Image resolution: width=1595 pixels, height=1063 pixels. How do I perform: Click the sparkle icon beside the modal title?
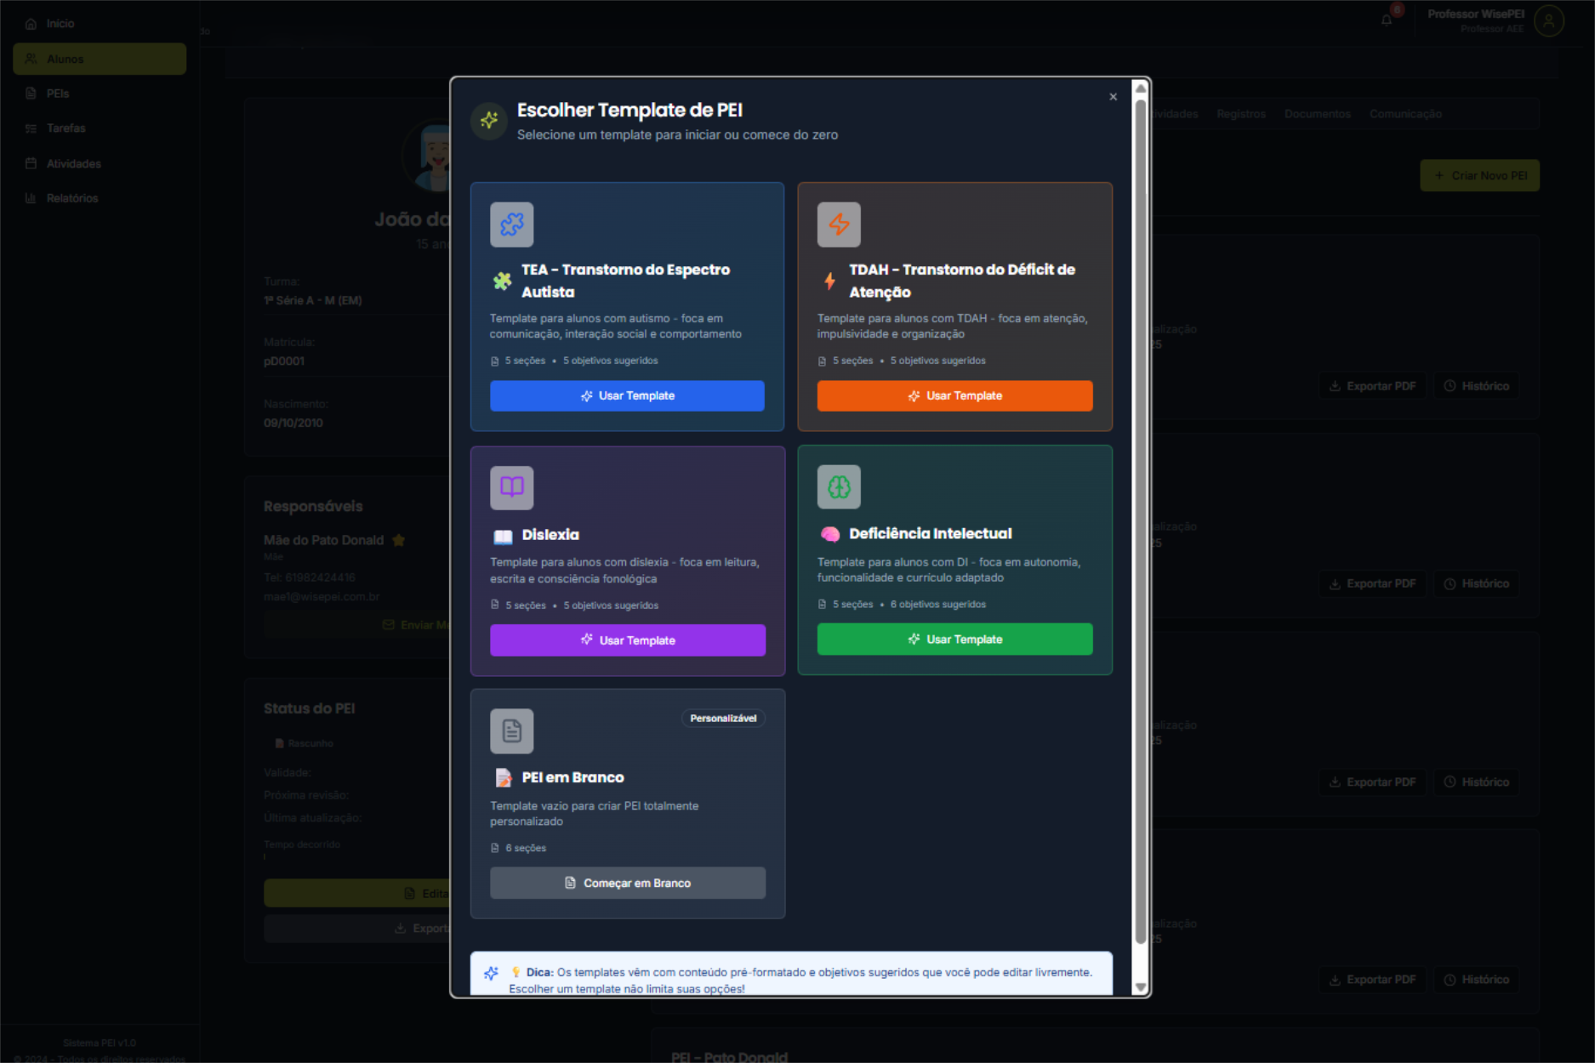click(489, 121)
